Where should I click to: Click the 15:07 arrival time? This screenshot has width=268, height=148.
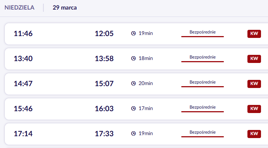coord(104,84)
